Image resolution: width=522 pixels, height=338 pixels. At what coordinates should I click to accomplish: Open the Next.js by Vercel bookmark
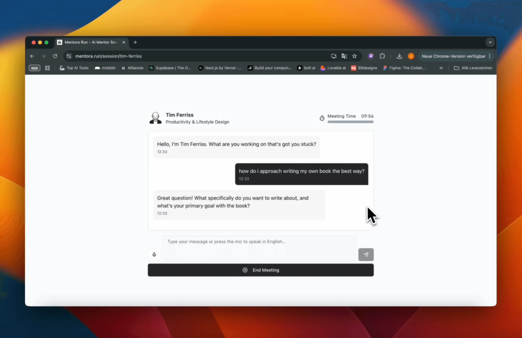click(x=220, y=68)
